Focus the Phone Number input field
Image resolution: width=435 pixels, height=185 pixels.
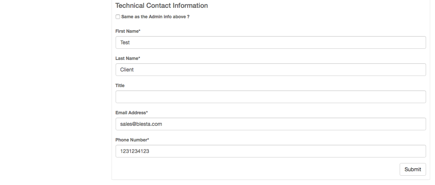pos(271,151)
